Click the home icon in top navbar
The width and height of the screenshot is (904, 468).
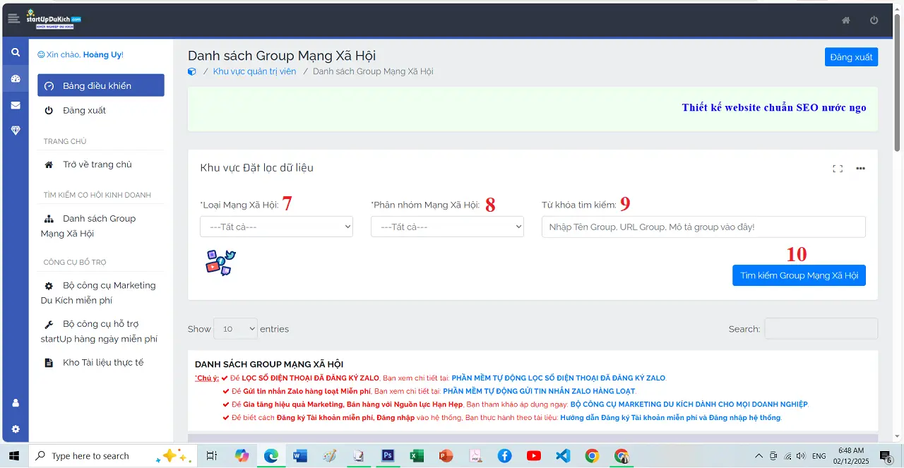tap(845, 20)
